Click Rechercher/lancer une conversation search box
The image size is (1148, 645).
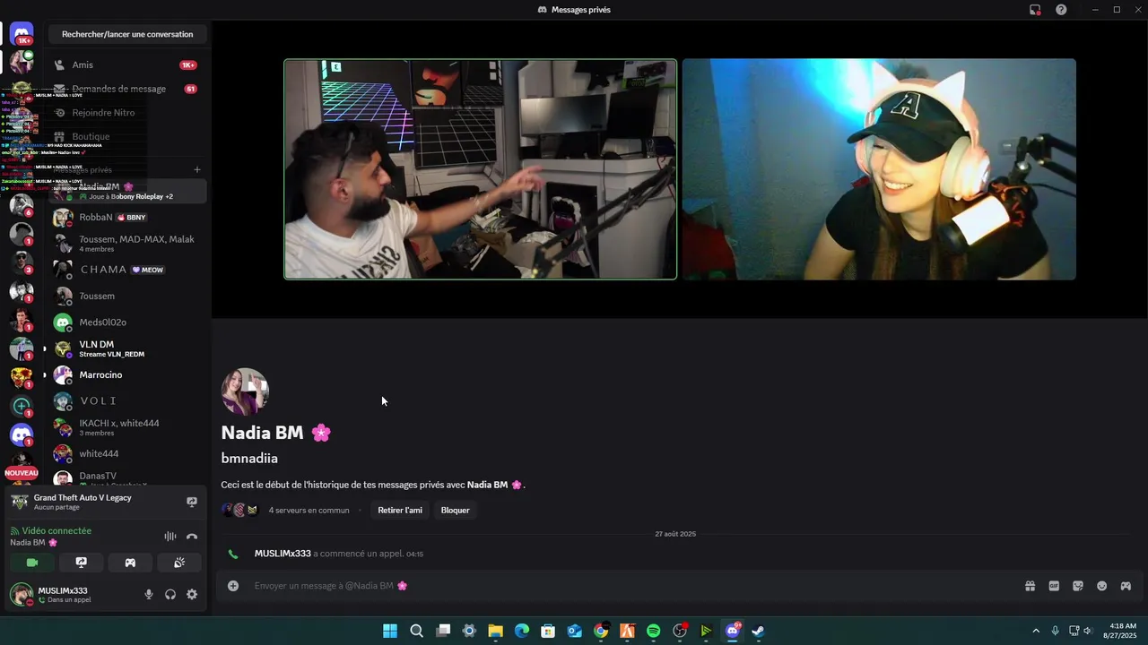point(127,34)
